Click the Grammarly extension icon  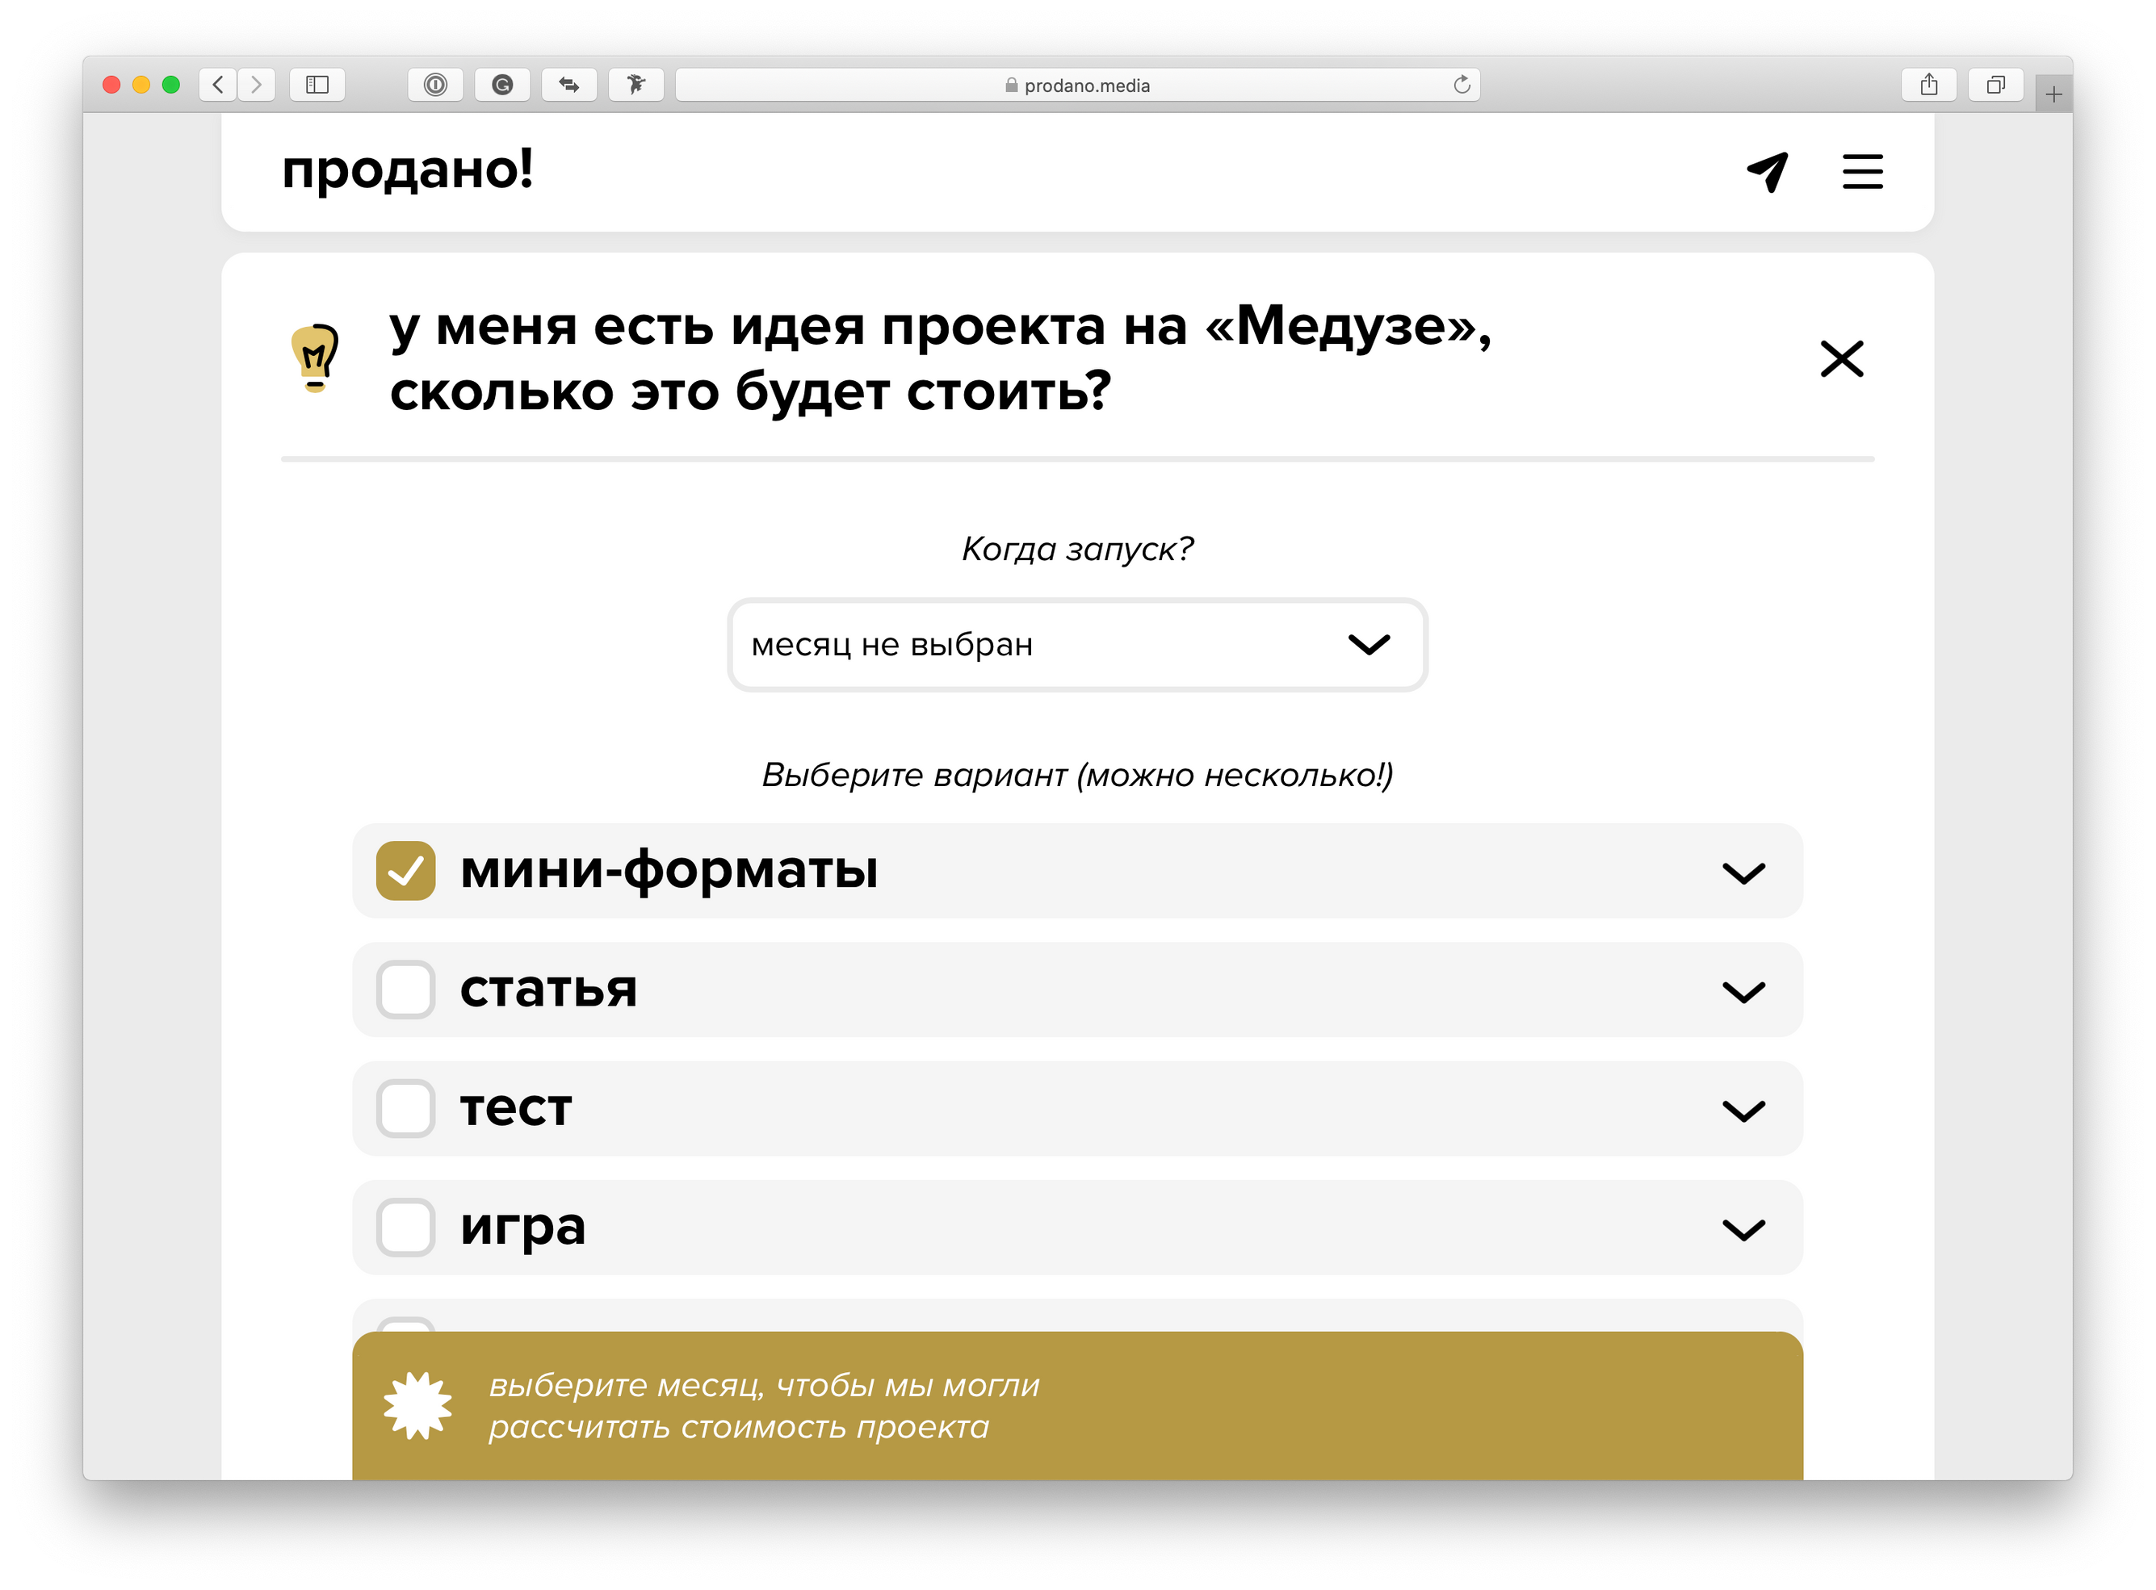pos(501,85)
